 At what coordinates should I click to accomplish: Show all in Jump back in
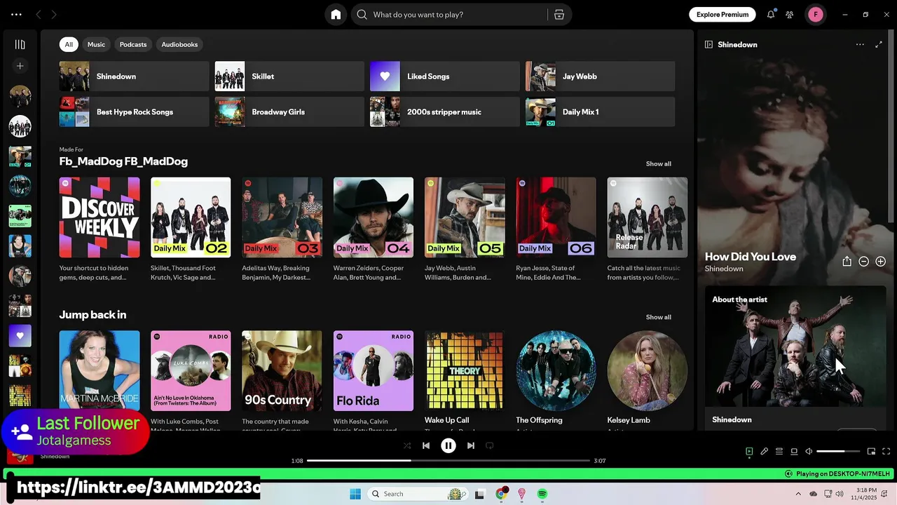[658, 317]
